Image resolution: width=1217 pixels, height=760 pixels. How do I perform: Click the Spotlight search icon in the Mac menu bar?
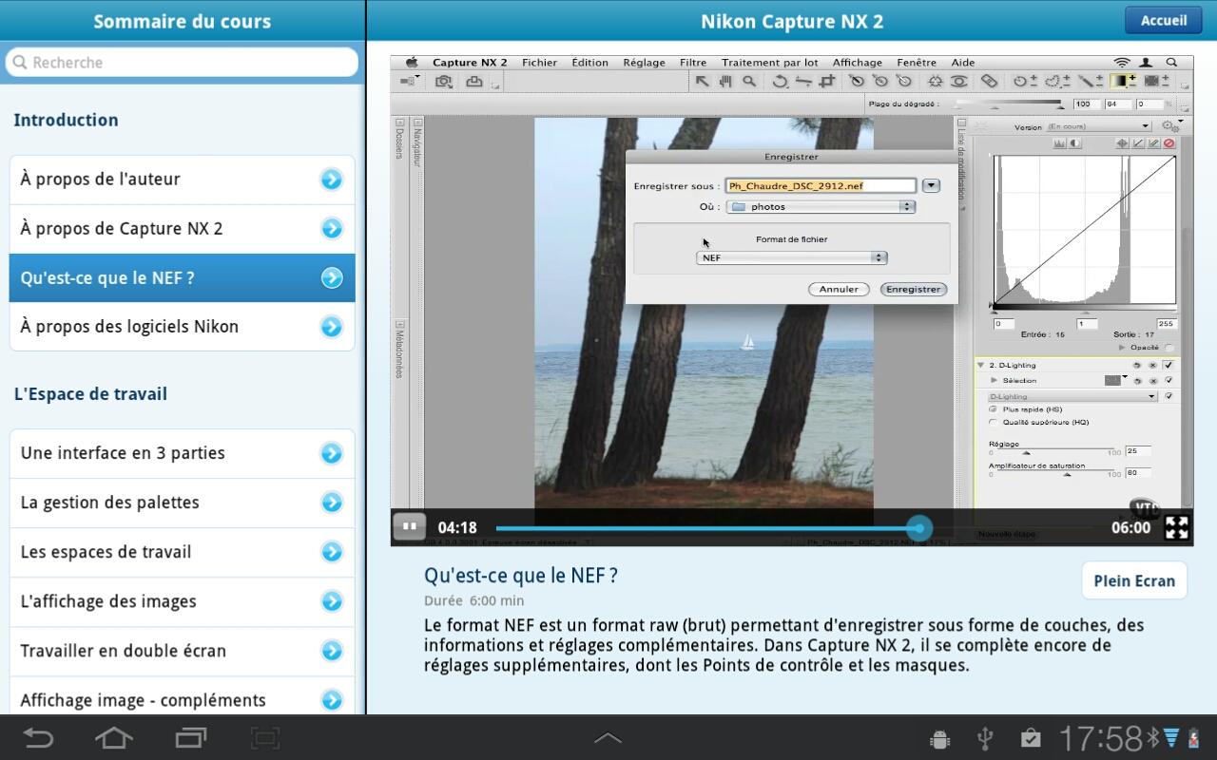click(1172, 63)
